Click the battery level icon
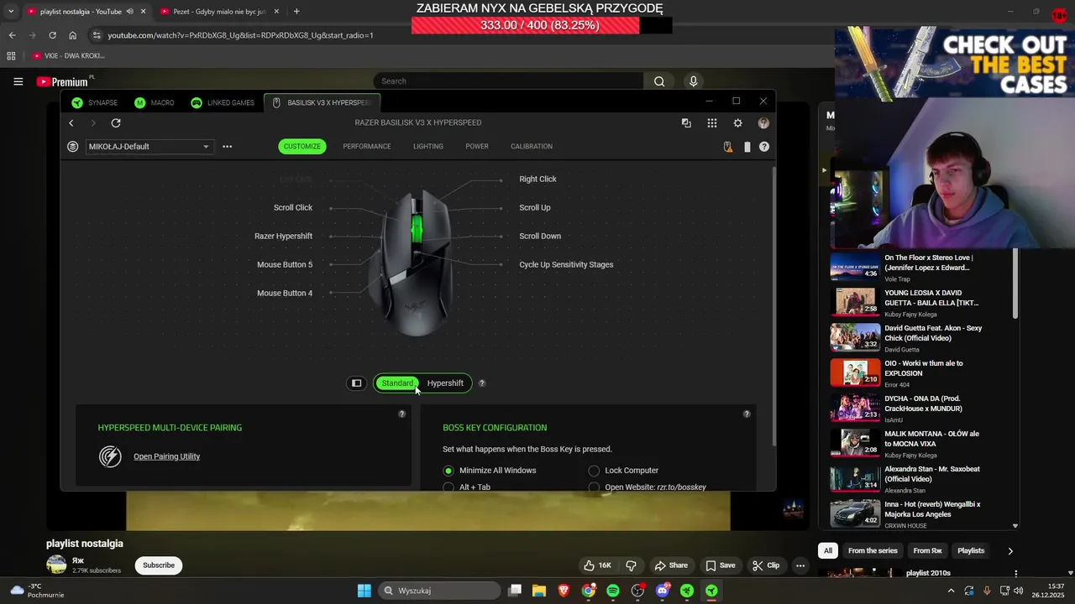Screen dimensions: 1075x604 point(747,147)
